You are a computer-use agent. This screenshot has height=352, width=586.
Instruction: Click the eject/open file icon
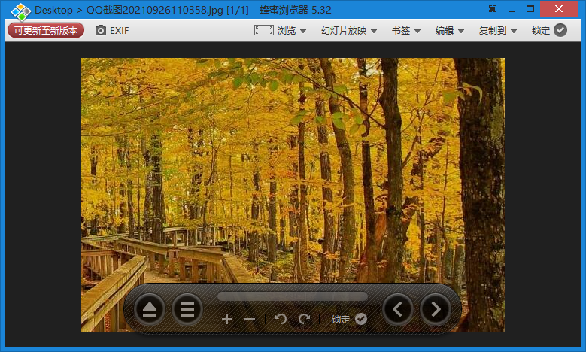tap(149, 309)
